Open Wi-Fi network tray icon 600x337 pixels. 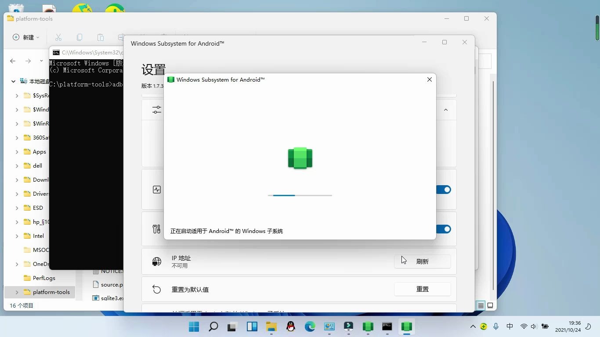524,326
